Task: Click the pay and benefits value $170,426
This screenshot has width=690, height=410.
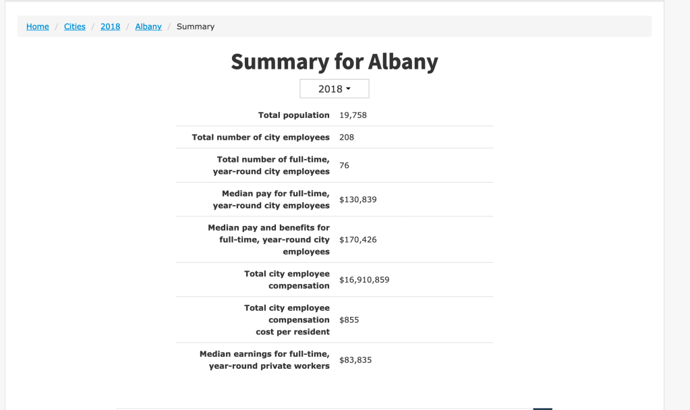Action: tap(358, 239)
